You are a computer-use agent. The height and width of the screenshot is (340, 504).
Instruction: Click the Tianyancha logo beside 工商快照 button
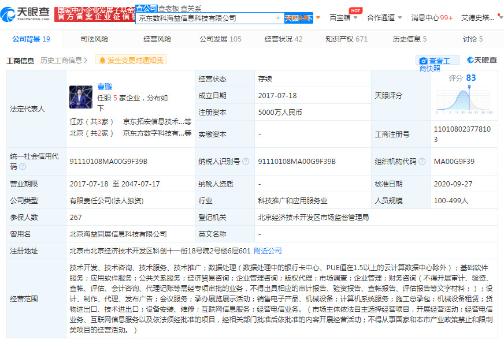coord(482,60)
